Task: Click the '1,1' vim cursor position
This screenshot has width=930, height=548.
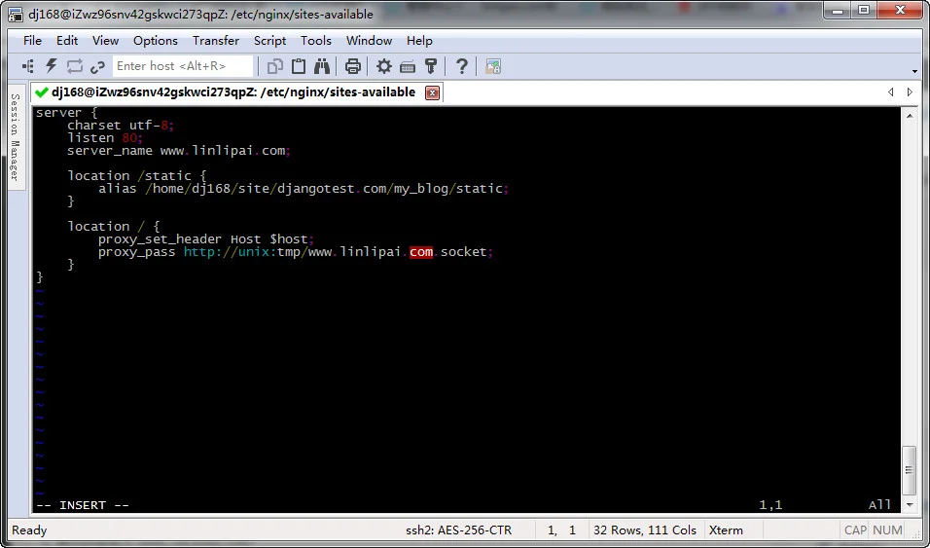Action: (770, 505)
